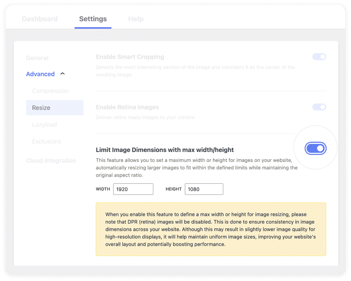The height and width of the screenshot is (281, 351).
Task: Select the Settings tab
Action: click(x=93, y=19)
